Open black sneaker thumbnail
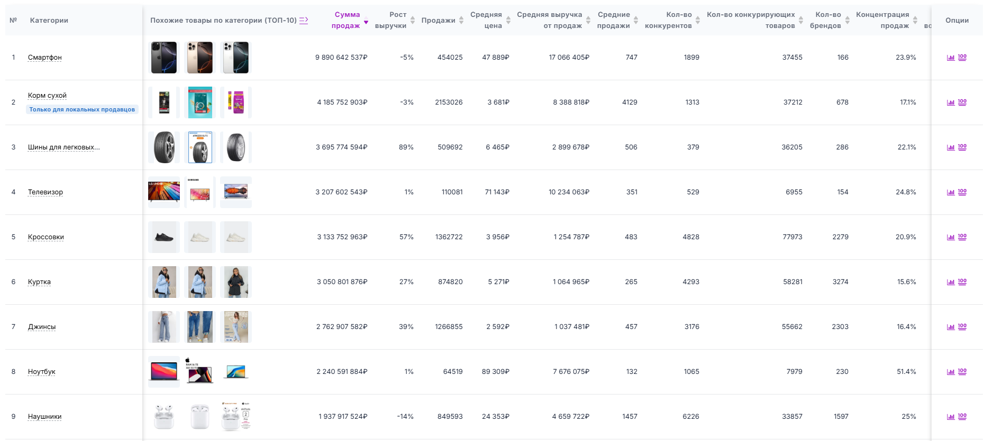 tap(164, 237)
